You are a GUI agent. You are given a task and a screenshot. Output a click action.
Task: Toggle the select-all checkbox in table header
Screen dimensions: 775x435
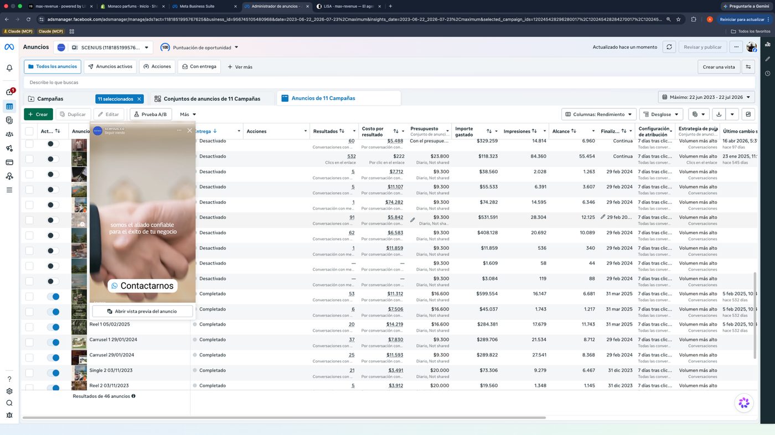(29, 131)
